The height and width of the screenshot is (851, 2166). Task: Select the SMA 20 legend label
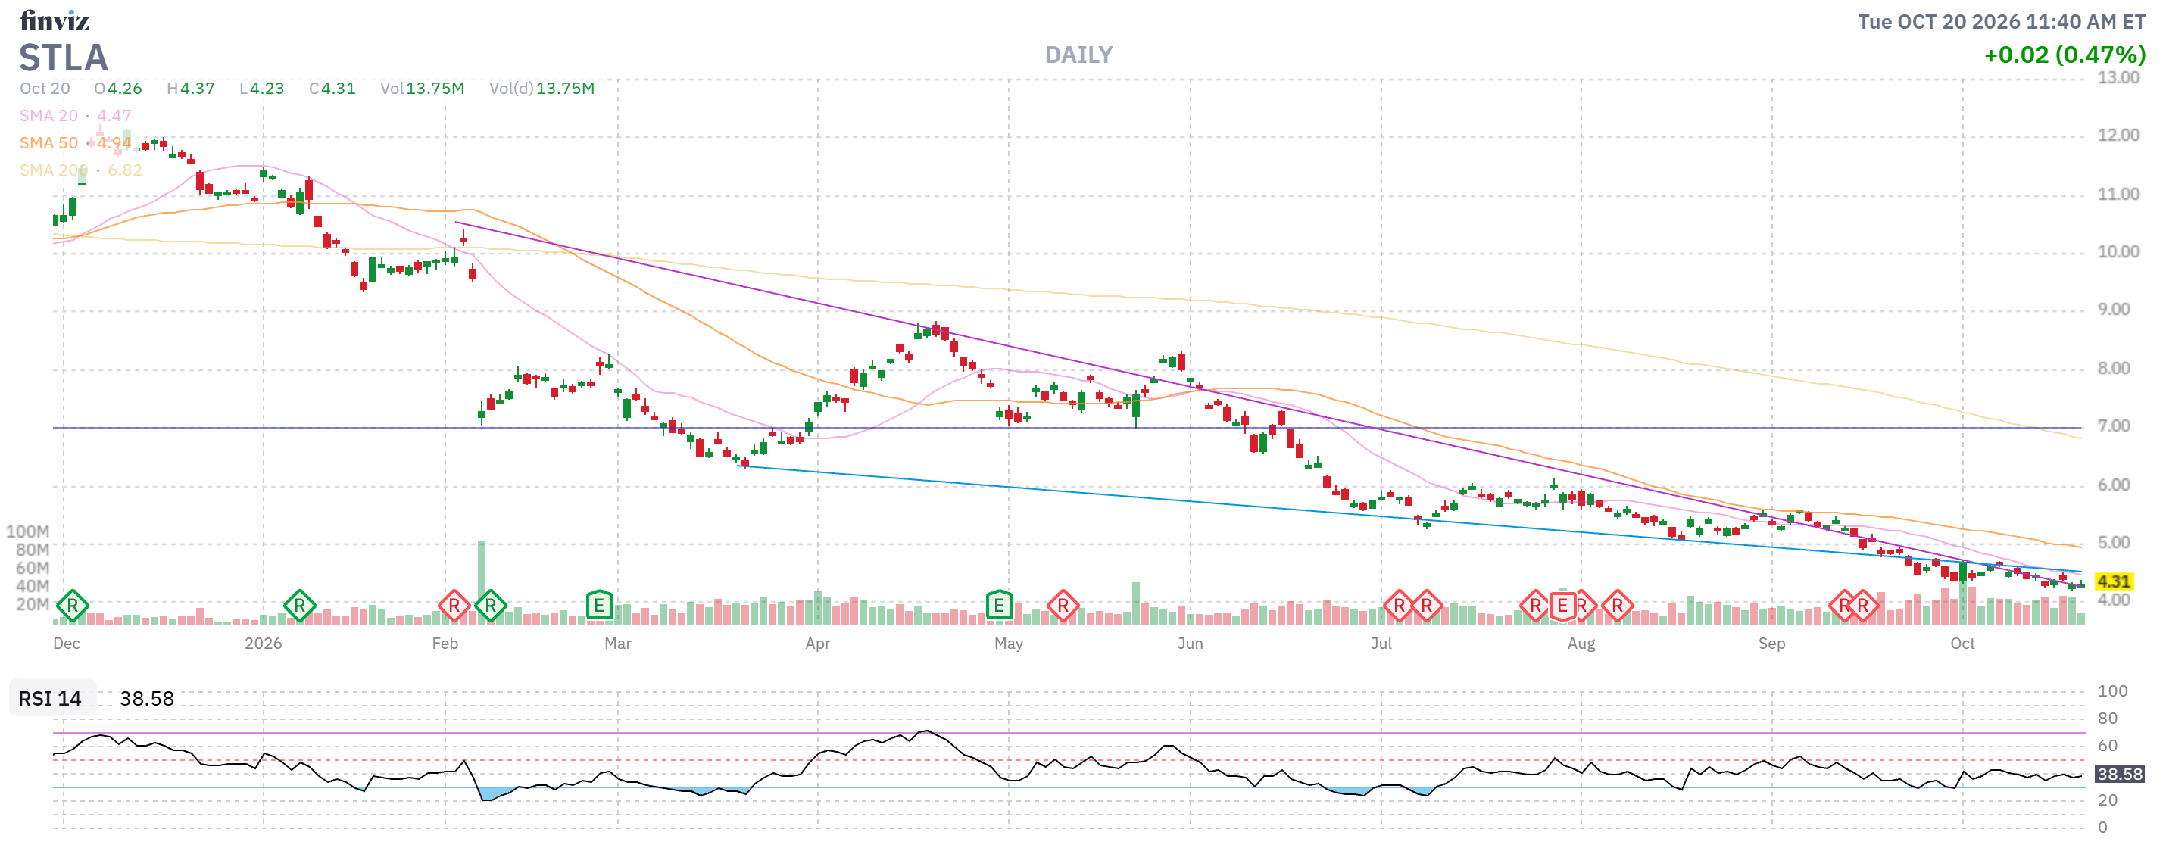[x=48, y=116]
